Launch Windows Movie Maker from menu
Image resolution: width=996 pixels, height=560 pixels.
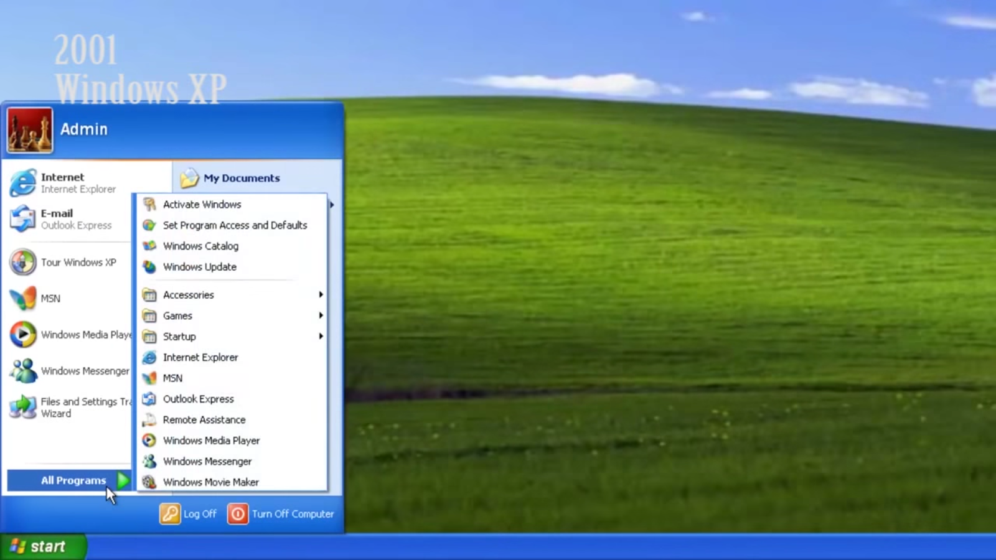232,482
